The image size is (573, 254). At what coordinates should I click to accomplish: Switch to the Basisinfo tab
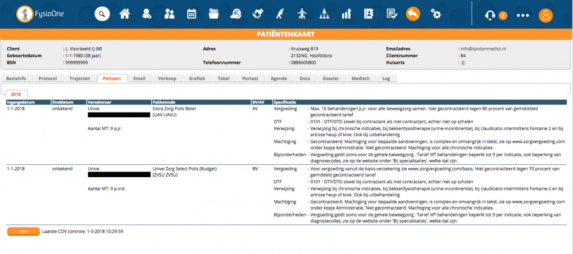pos(17,78)
